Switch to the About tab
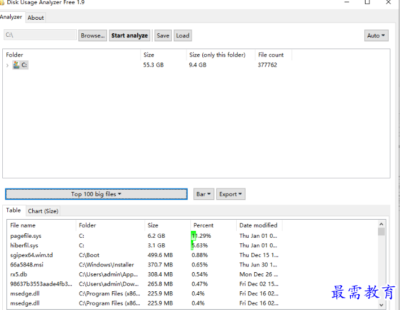Viewport: 400px width, 310px height. pyautogui.click(x=36, y=18)
